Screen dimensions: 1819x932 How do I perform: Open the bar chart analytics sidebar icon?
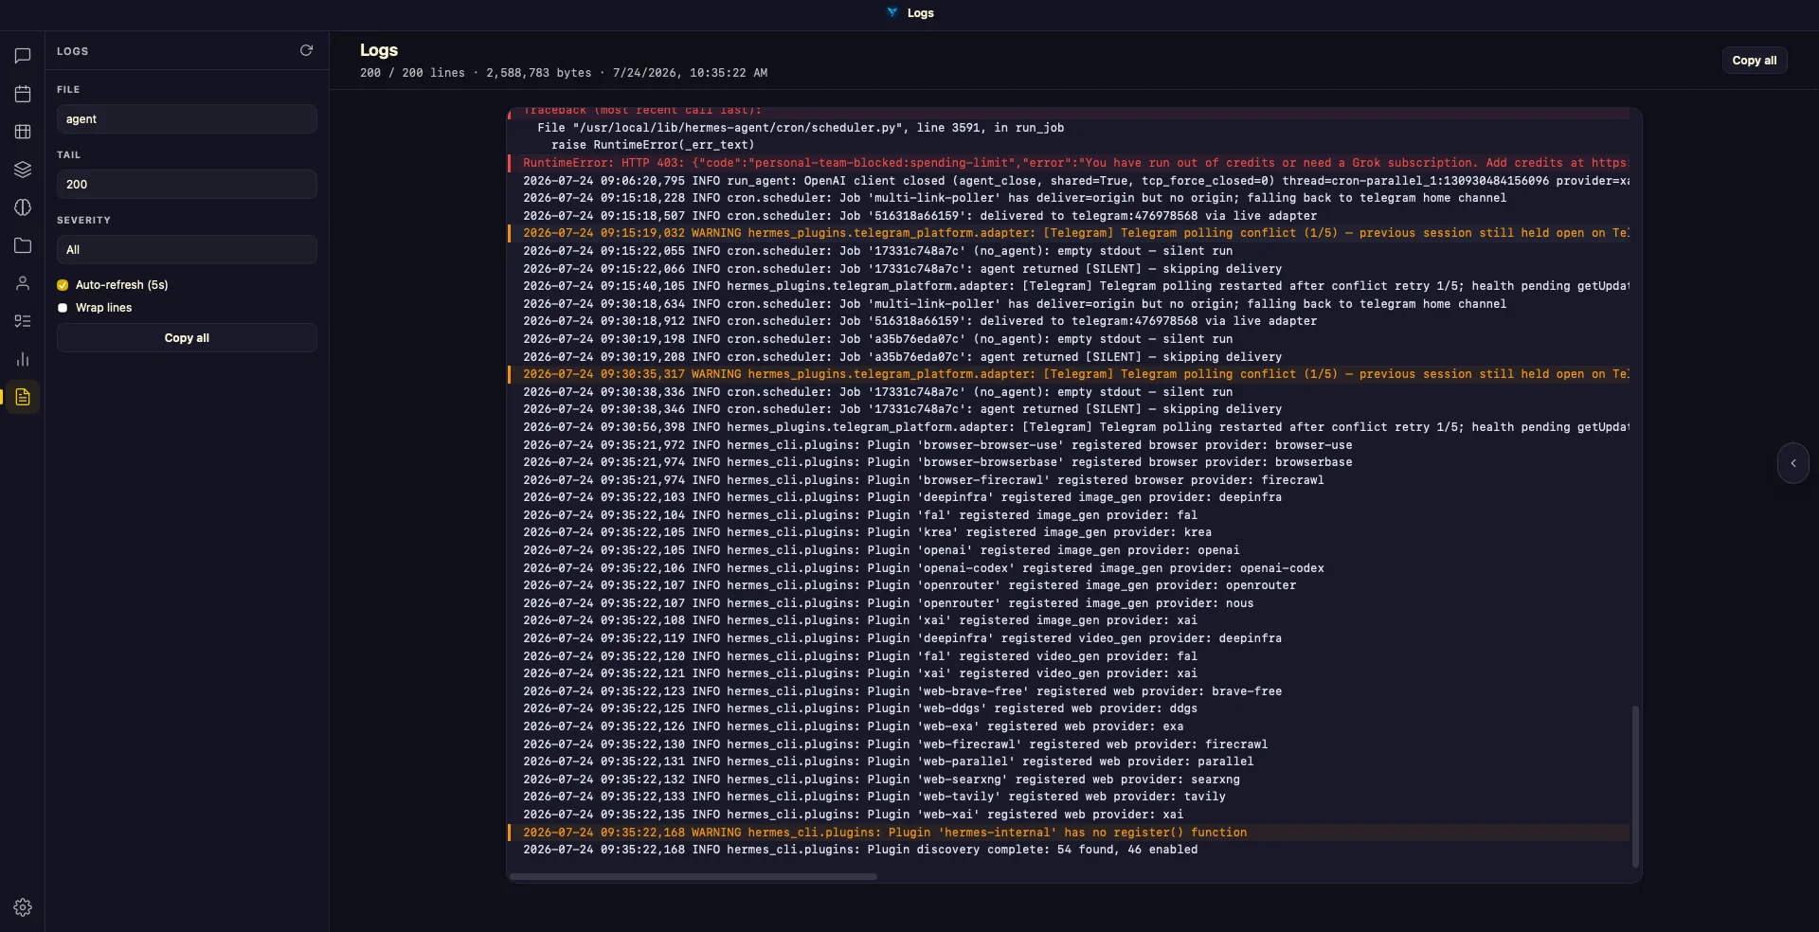click(x=23, y=359)
